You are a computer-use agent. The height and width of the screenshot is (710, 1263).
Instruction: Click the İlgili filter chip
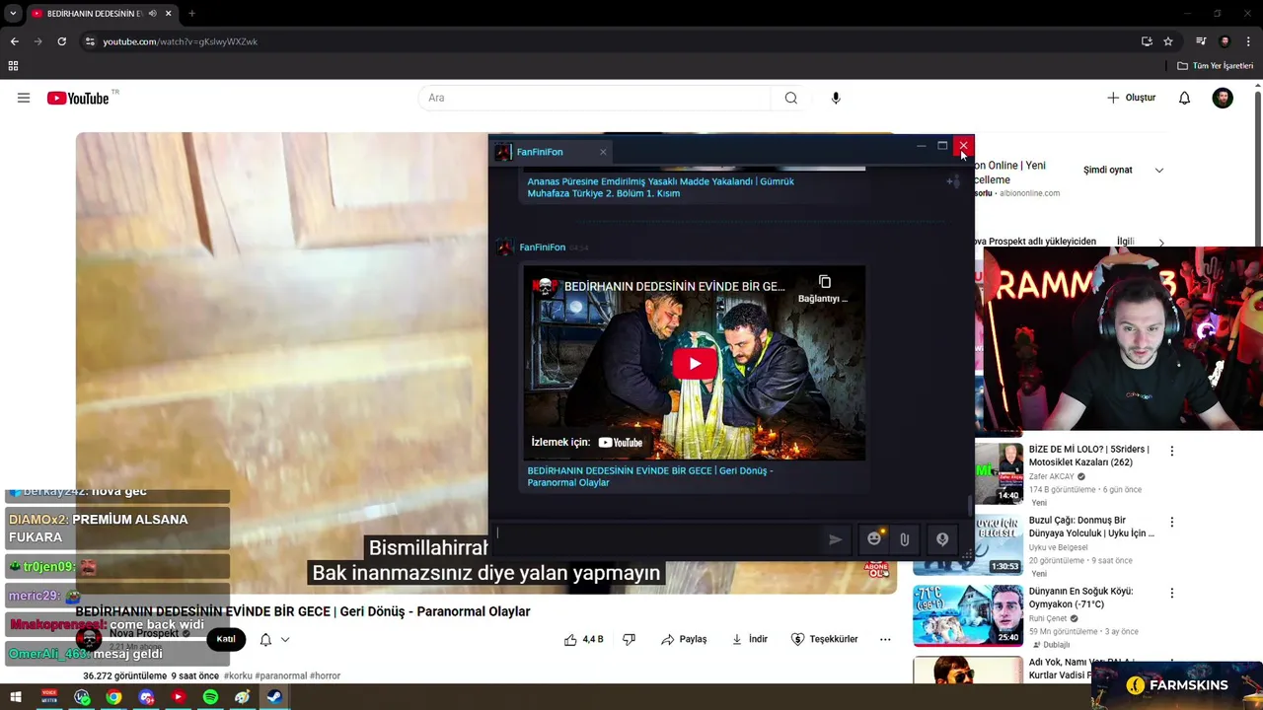[x=1125, y=242]
